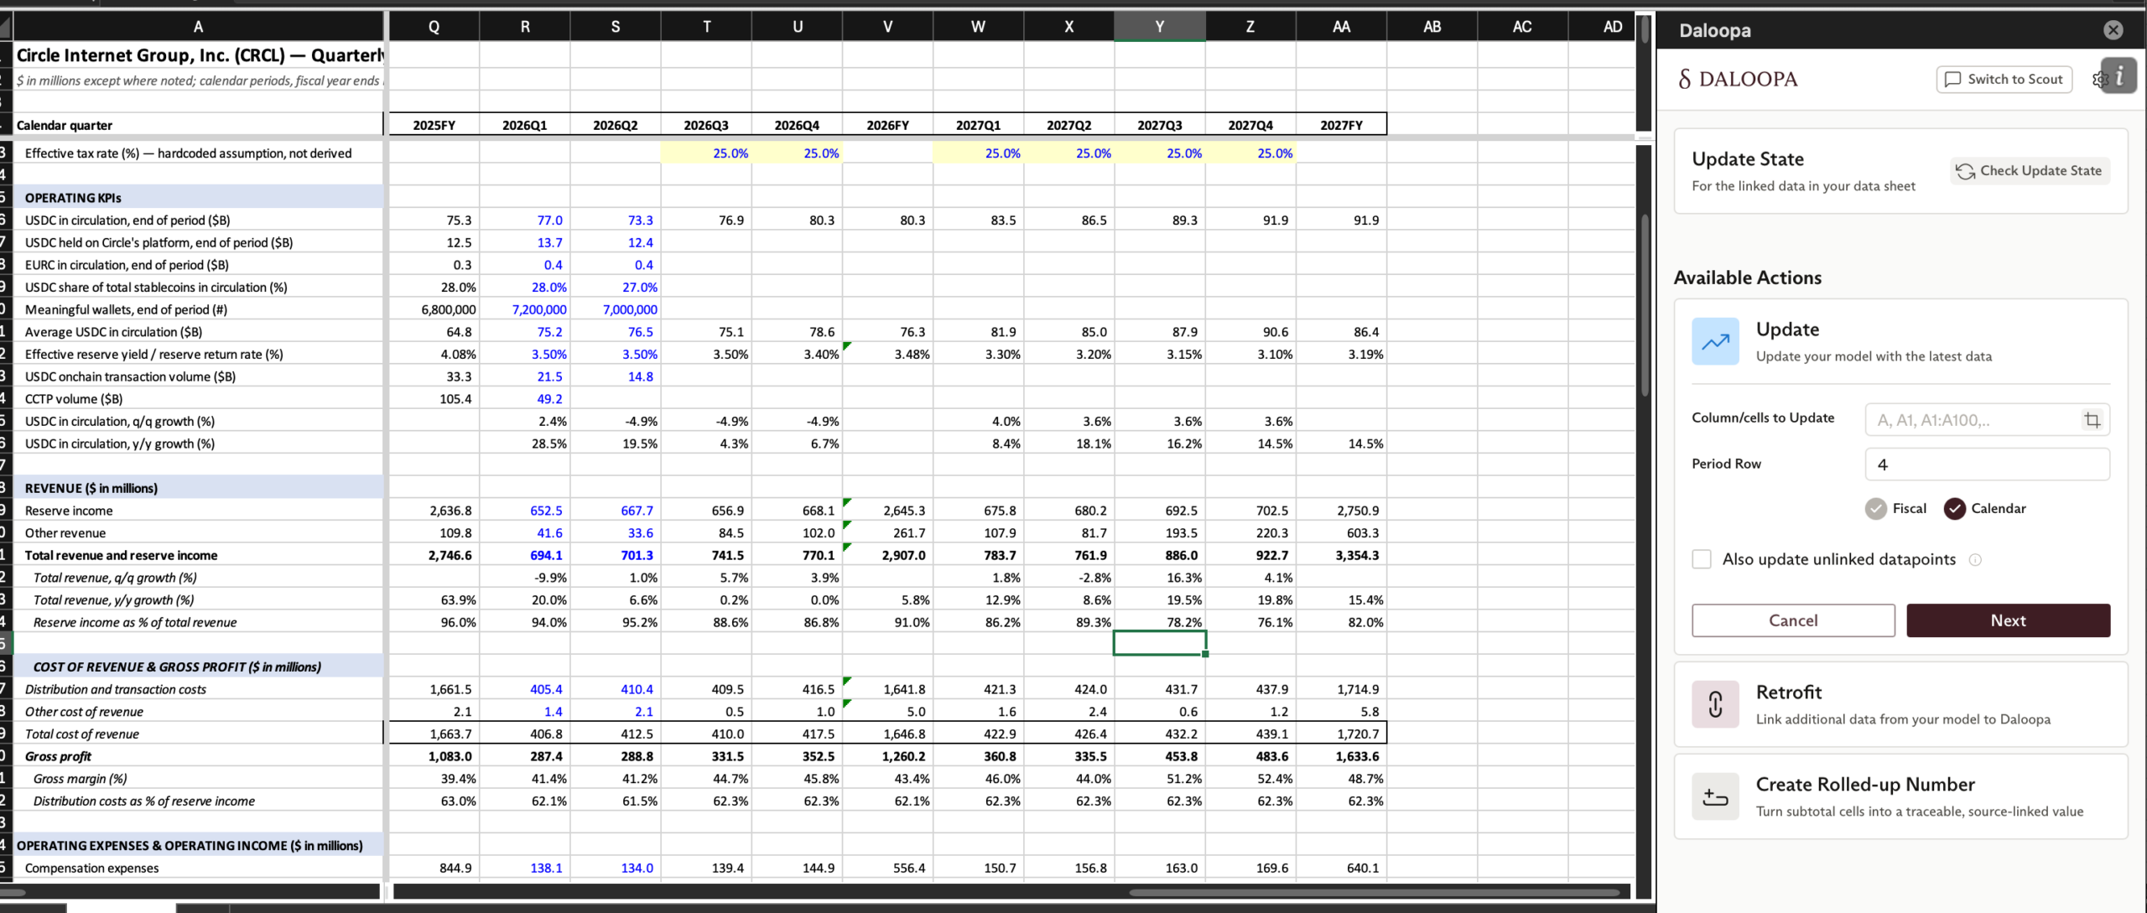2147x913 pixels.
Task: Click CCTP volume value 105.4
Action: 455,399
